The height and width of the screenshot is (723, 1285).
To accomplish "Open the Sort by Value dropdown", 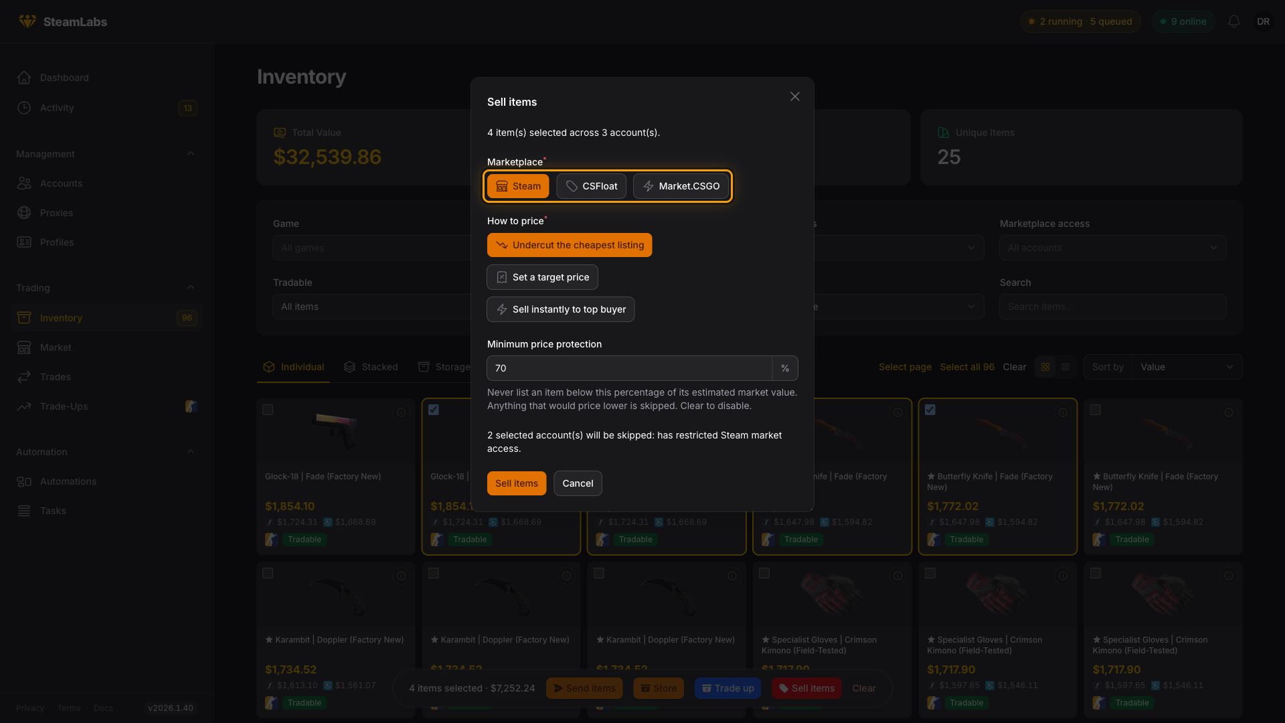I will [x=1187, y=367].
